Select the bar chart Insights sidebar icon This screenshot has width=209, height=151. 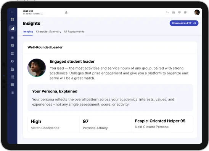pyautogui.click(x=12, y=29)
